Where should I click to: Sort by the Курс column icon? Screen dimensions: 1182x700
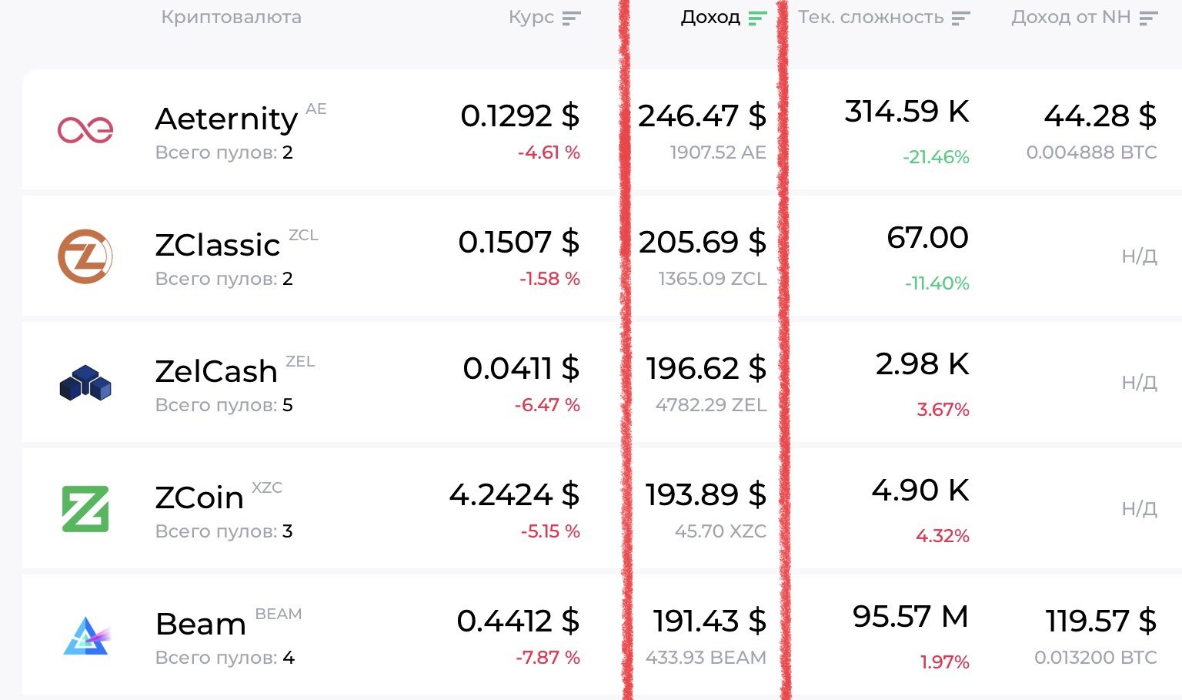(571, 18)
